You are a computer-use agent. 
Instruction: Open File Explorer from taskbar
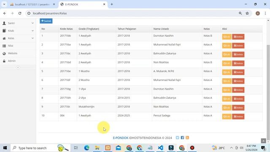tap(97, 148)
